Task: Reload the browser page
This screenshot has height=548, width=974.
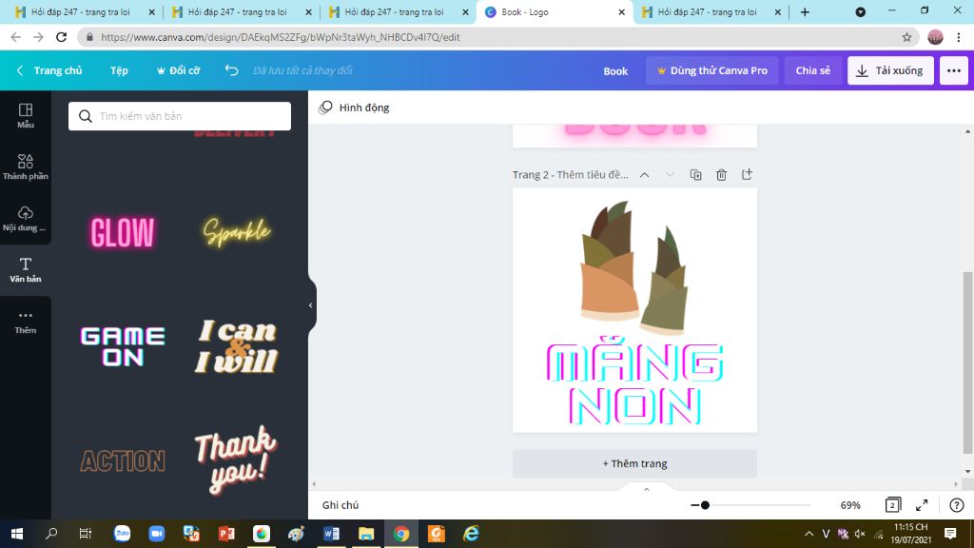Action: click(x=61, y=37)
